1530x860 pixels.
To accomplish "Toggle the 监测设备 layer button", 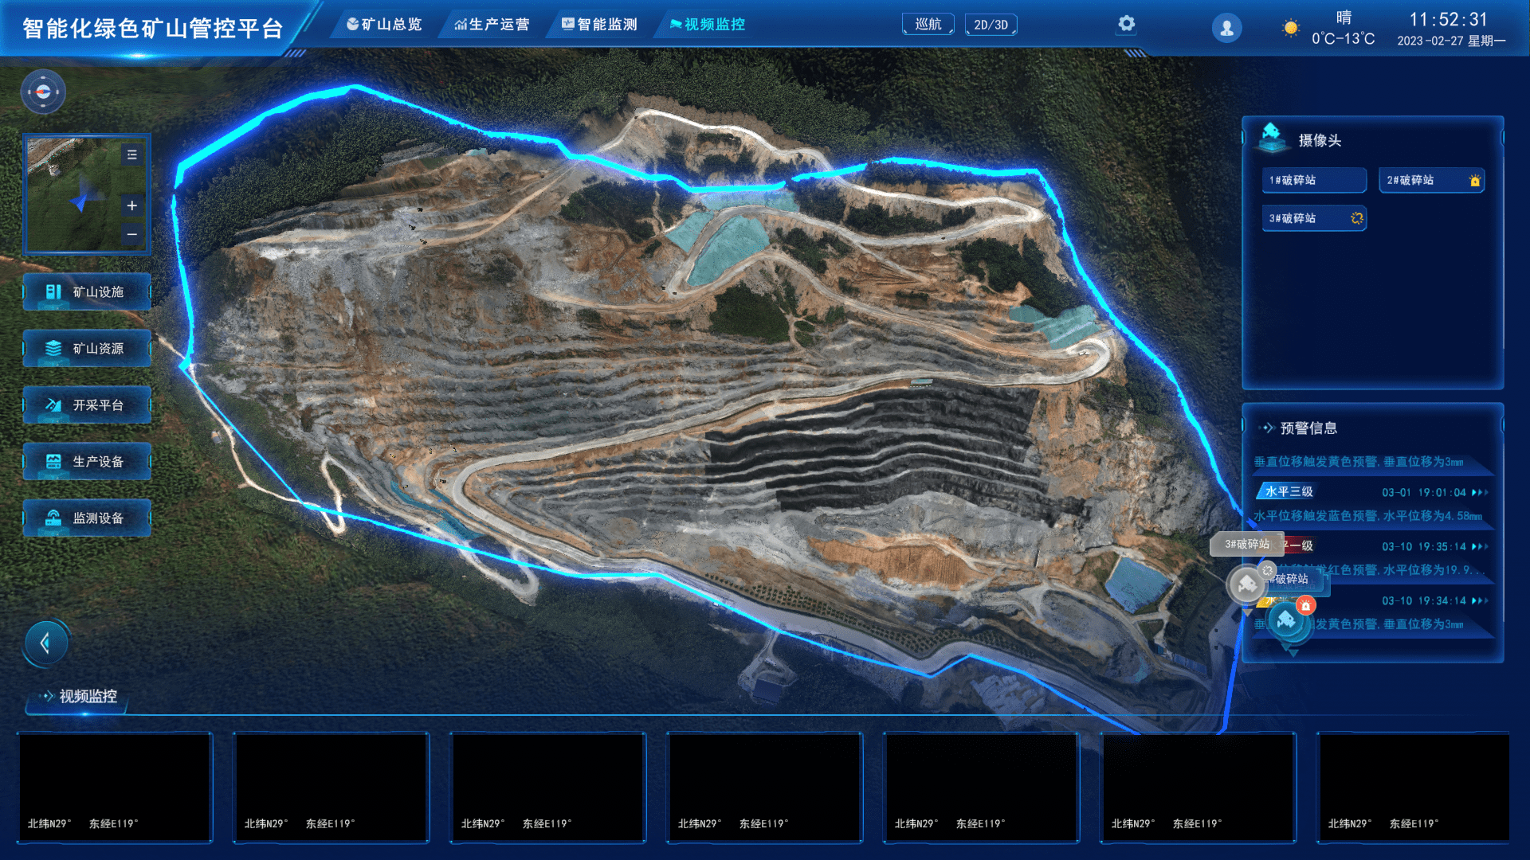I will tap(87, 518).
